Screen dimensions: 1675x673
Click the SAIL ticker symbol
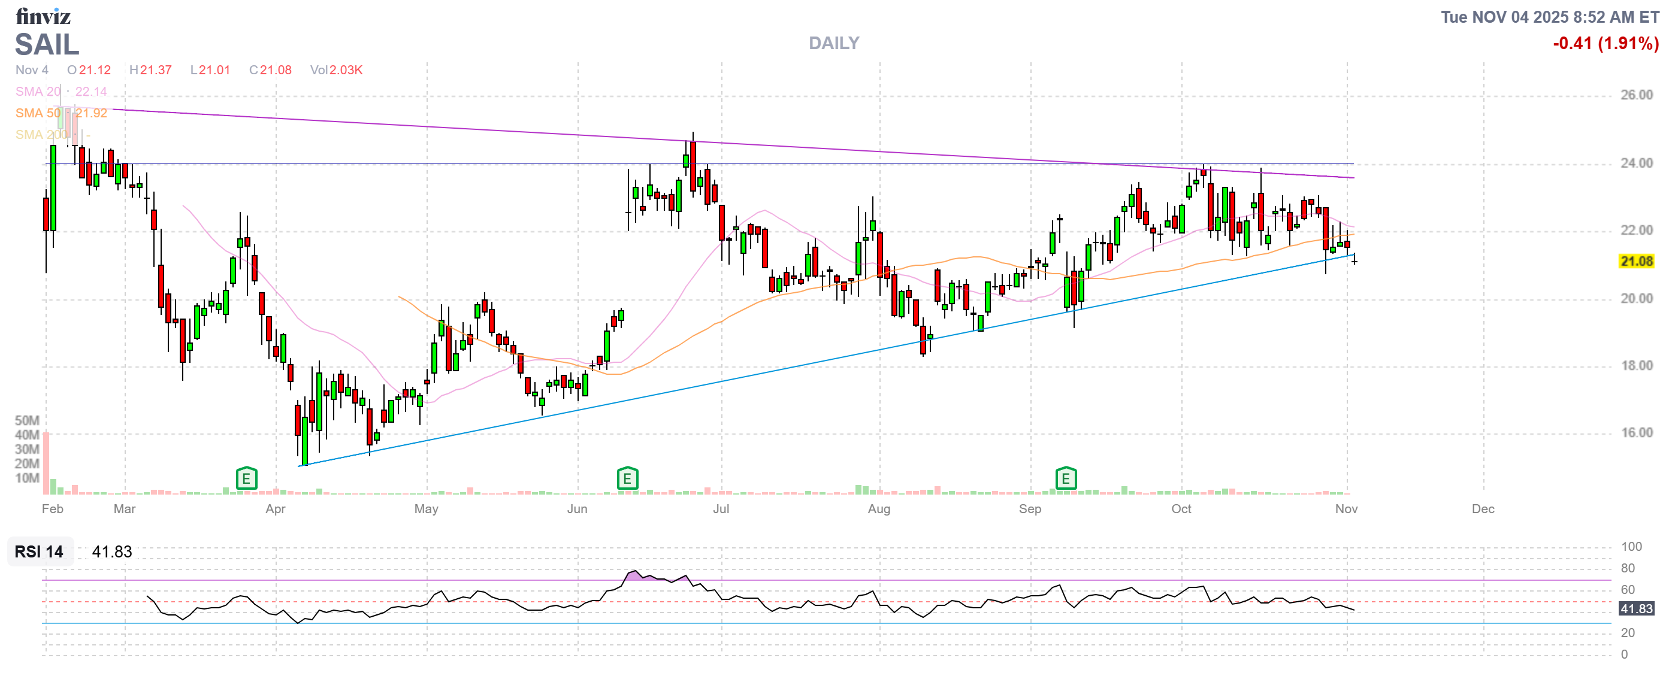point(47,45)
